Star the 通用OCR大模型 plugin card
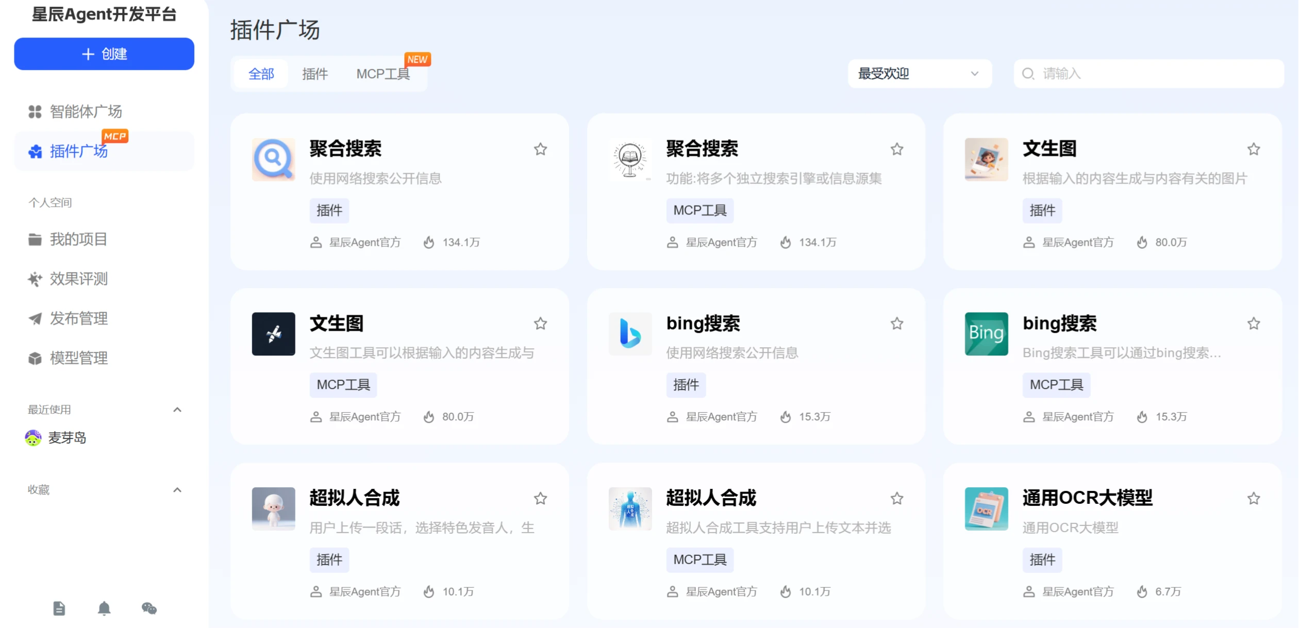Viewport: 1299px width, 628px height. [x=1254, y=498]
